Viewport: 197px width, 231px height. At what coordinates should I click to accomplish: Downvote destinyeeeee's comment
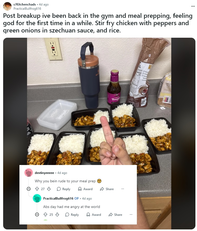pyautogui.click(x=49, y=189)
